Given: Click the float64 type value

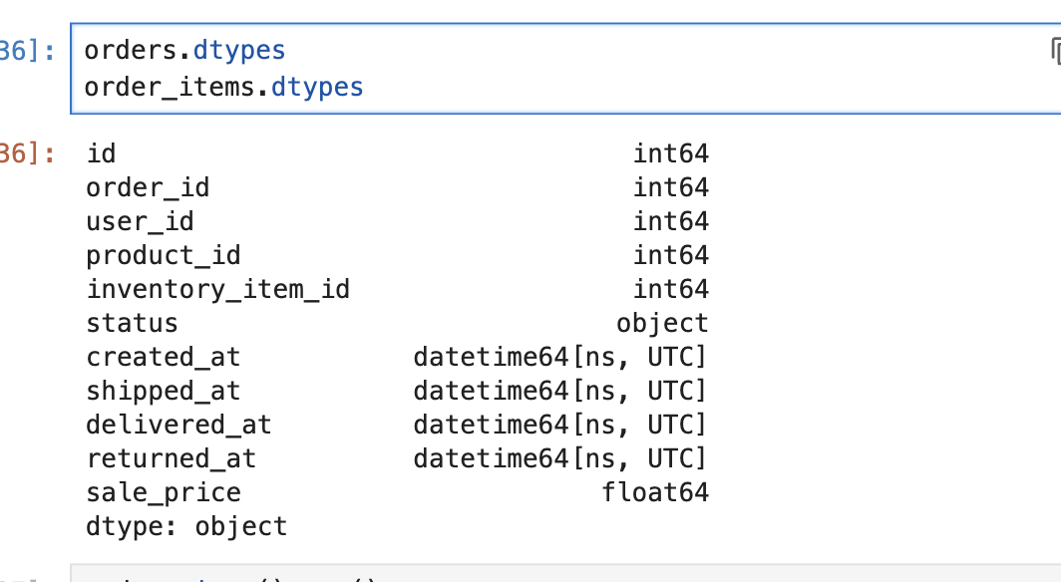Looking at the screenshot, I should [655, 492].
